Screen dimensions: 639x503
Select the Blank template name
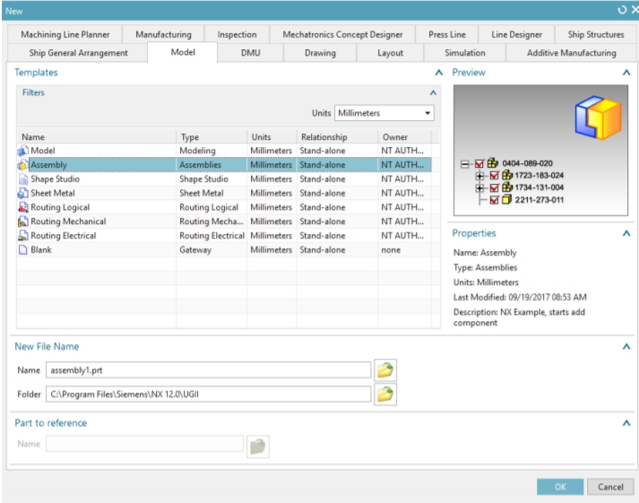click(x=41, y=250)
